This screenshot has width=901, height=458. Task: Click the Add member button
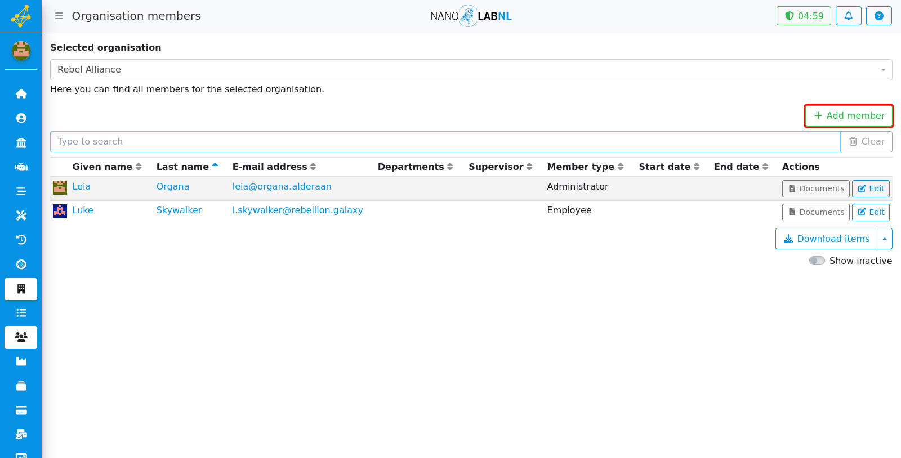(849, 115)
